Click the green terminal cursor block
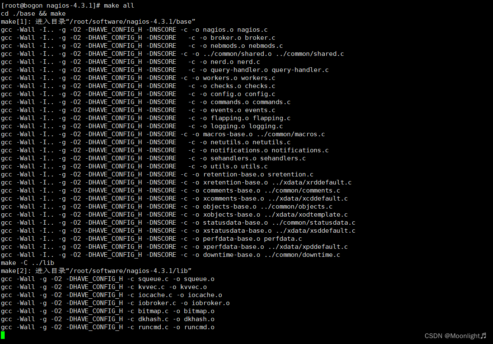This screenshot has width=493, height=344. [x=3, y=335]
